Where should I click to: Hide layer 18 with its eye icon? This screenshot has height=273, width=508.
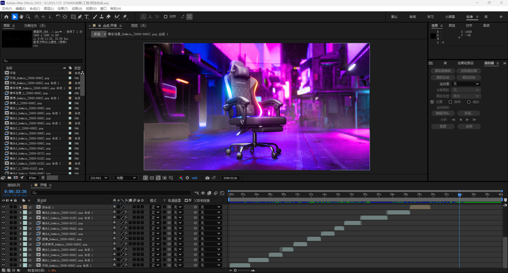click(3, 239)
